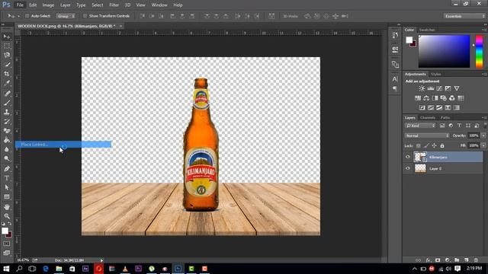Open the Opacity slider dropdown arrow
This screenshot has width=488, height=274.
click(x=483, y=135)
